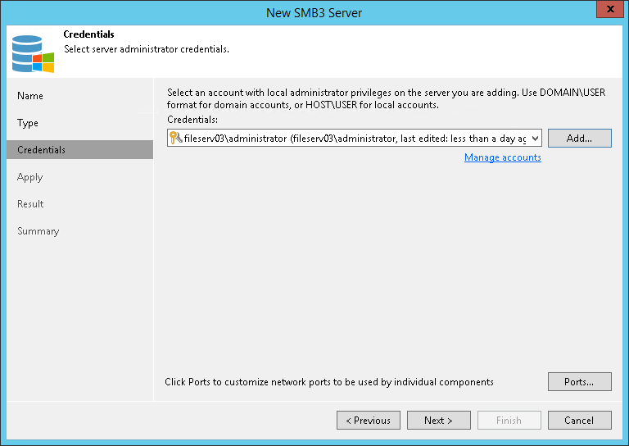
Task: Click the bold 'Credentials' page heading
Action: click(88, 34)
